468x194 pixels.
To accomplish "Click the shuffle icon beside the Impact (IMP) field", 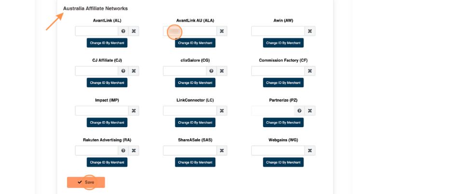I will (134, 111).
